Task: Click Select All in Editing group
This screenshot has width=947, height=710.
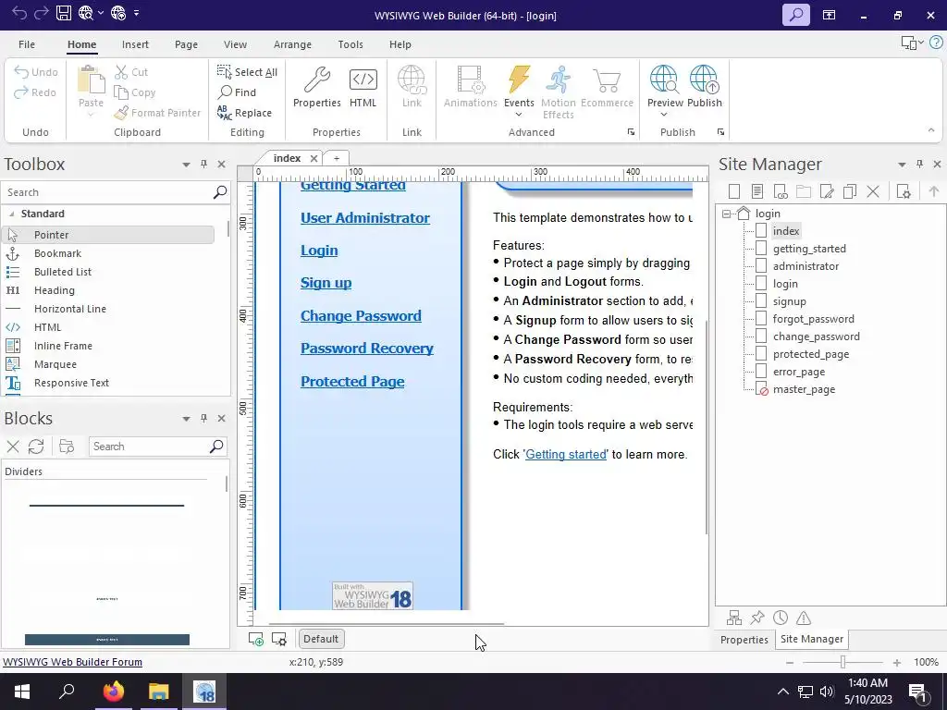Action: click(x=247, y=72)
